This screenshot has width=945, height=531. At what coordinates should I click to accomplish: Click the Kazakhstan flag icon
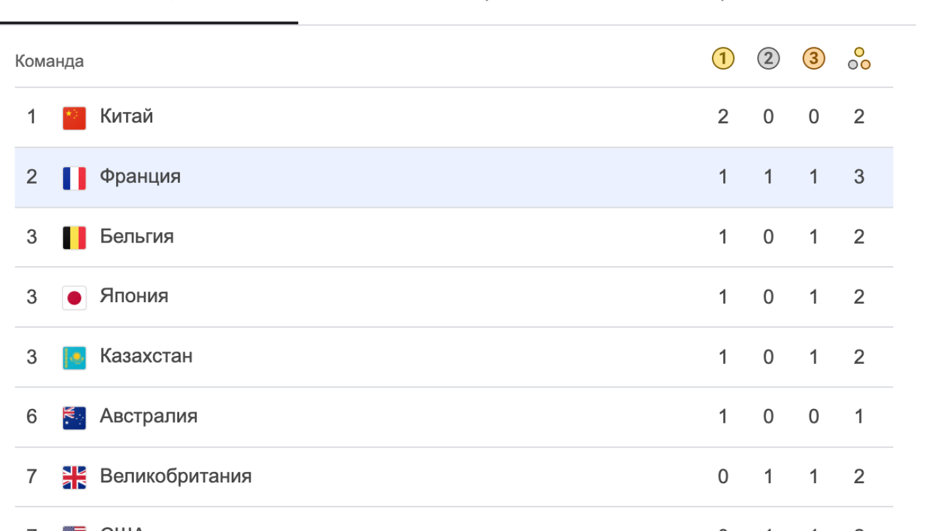coord(74,357)
